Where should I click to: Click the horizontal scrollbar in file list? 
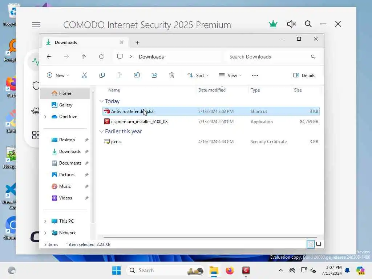click(210, 237)
